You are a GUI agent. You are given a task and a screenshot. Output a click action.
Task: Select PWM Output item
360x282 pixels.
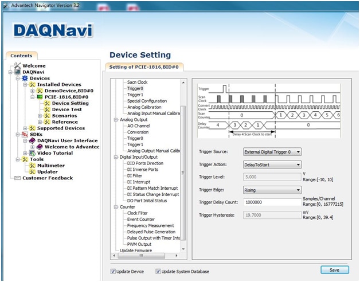pos(139,244)
